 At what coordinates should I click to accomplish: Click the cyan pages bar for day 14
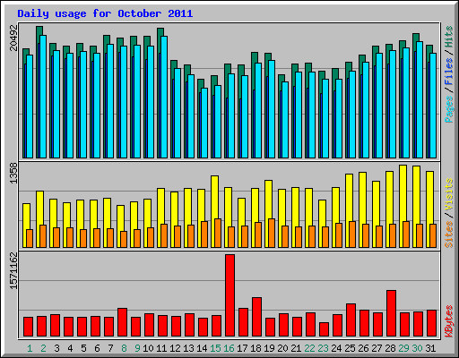click(204, 123)
